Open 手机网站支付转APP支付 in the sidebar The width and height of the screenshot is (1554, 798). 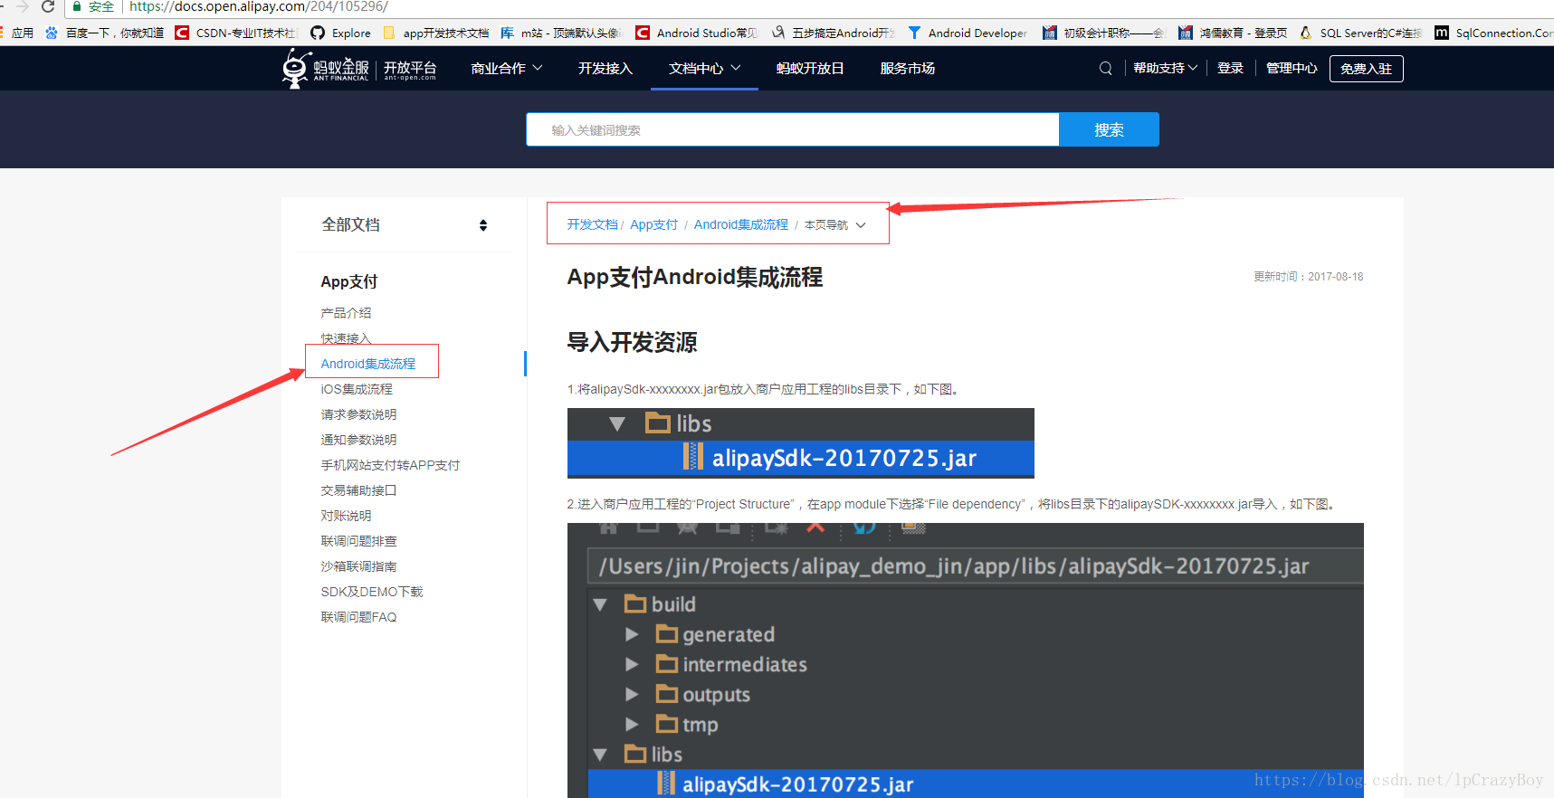tap(390, 465)
